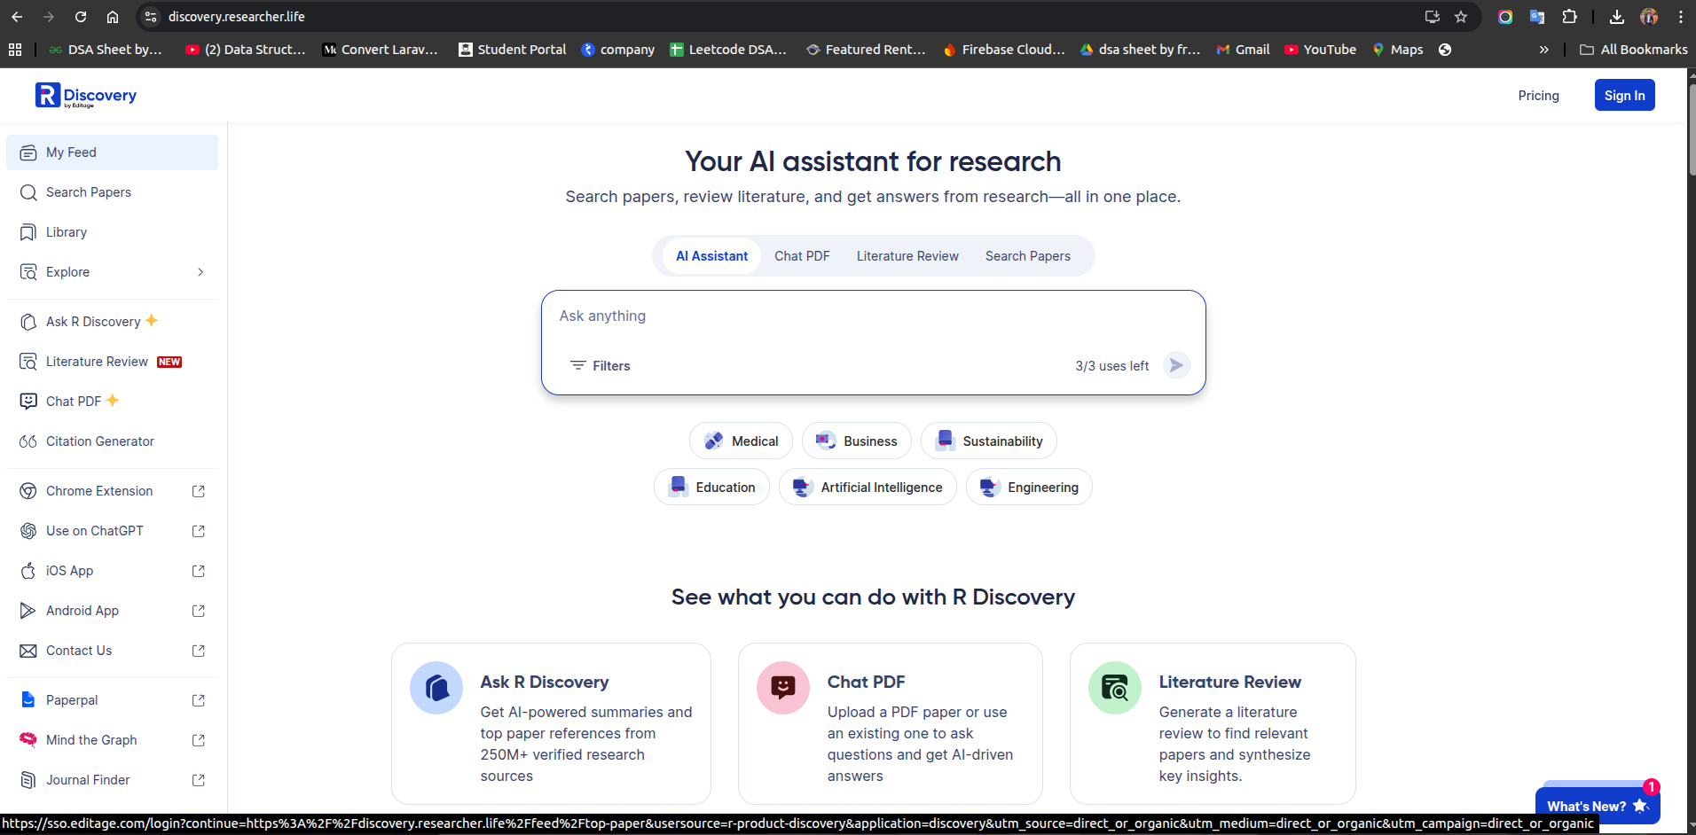Image resolution: width=1696 pixels, height=835 pixels.
Task: Expand the Explore submenu chevron
Action: pyautogui.click(x=200, y=272)
